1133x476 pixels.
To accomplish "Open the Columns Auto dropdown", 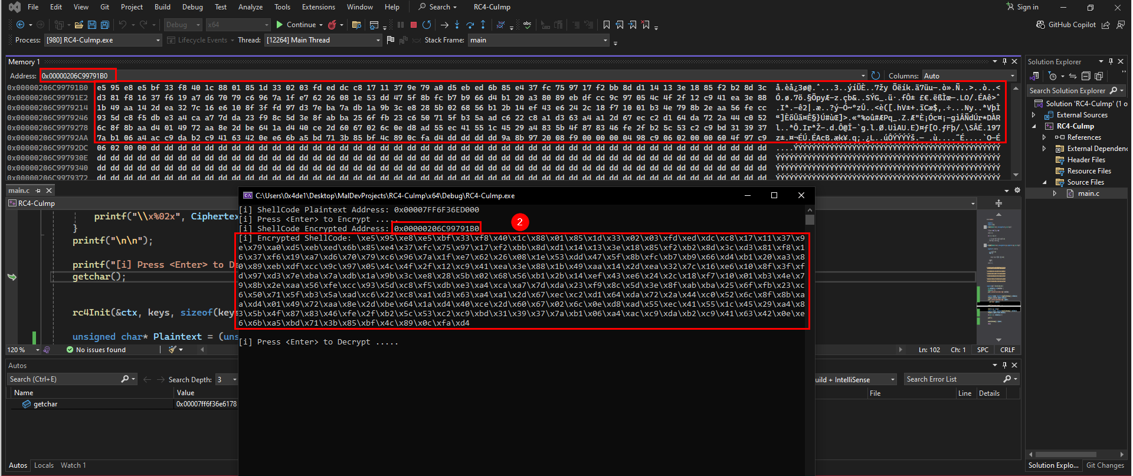I will (969, 75).
